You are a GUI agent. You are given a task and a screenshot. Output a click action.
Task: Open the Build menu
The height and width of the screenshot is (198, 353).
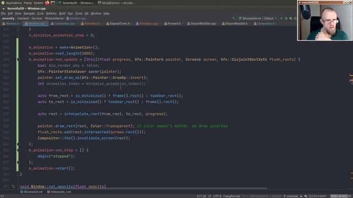[62, 13]
